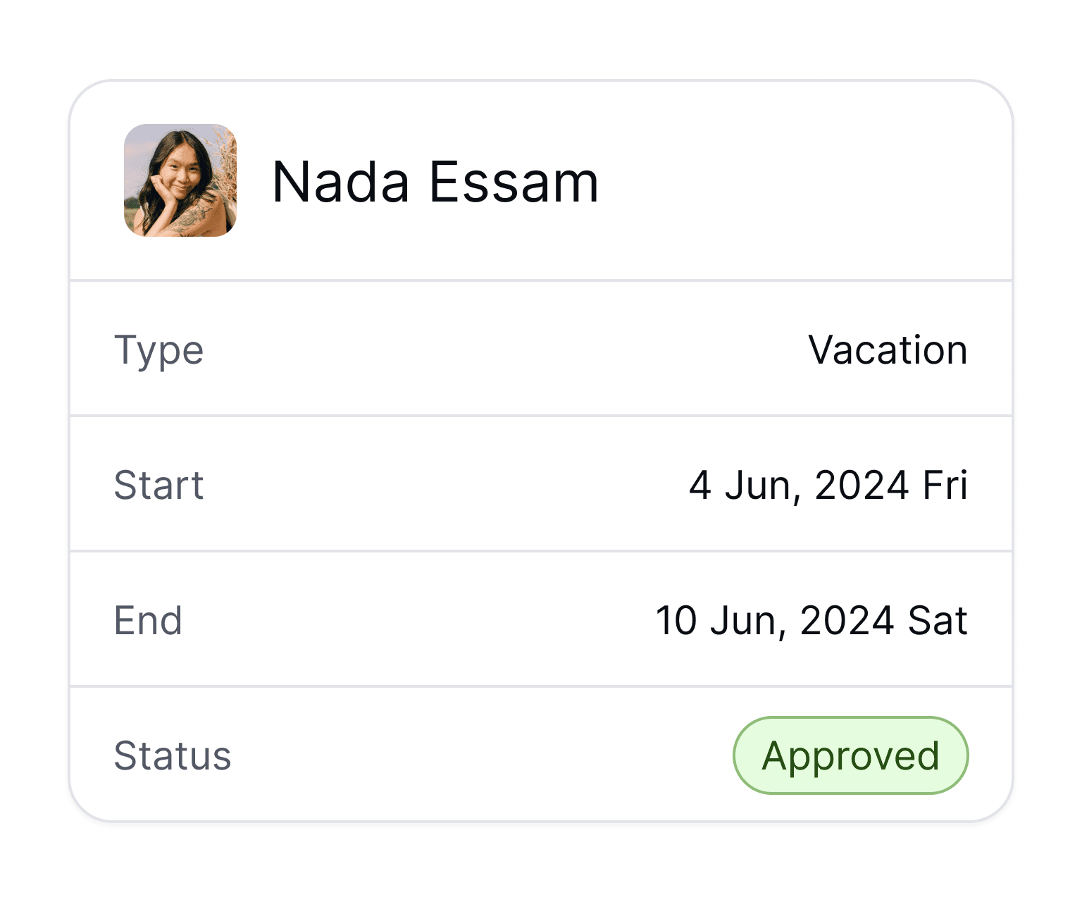Viewport: 1082px width, 902px height.
Task: Click the day number 10 in End date
Action: 676,621
